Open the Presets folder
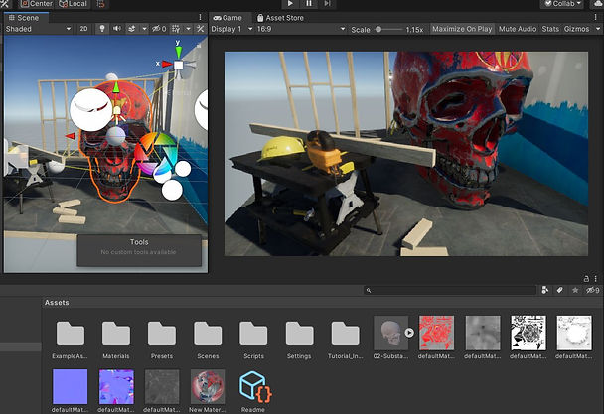604x414 pixels. pos(162,339)
